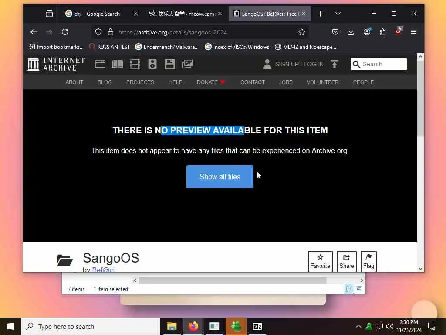The height and width of the screenshot is (335, 446).
Task: Open File Explorer from taskbar
Action: (172, 326)
